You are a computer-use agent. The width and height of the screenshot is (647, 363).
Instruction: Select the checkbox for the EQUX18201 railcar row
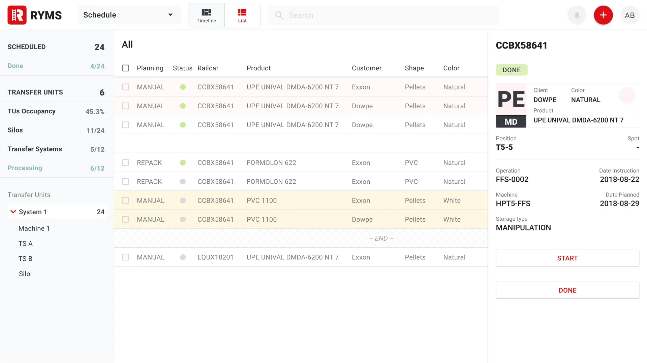125,257
